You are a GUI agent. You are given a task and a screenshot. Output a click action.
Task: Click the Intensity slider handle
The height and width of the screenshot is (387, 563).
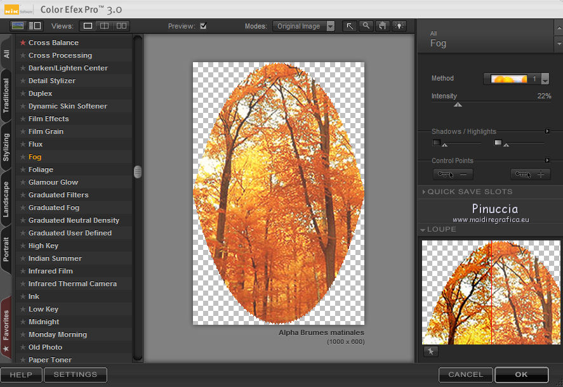[458, 104]
